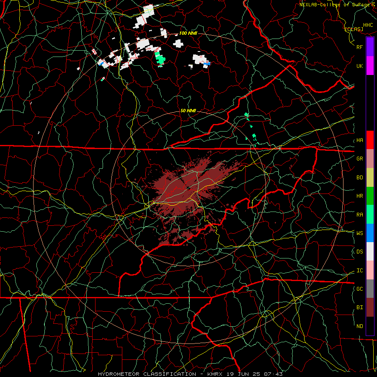The height and width of the screenshot is (377, 377).
Task: Click the UK legend label
Action: click(359, 66)
